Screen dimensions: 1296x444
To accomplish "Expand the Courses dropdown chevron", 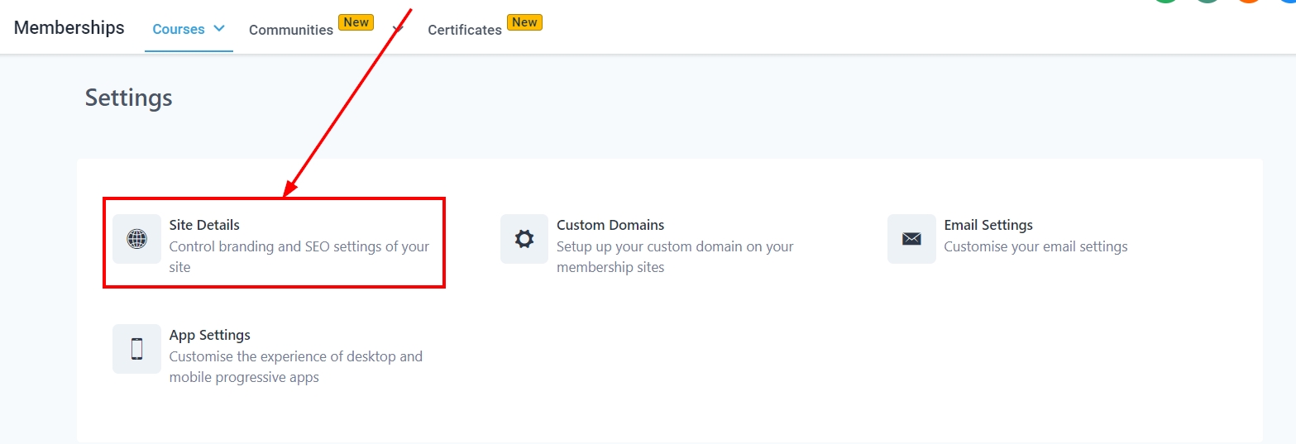I will pyautogui.click(x=219, y=28).
